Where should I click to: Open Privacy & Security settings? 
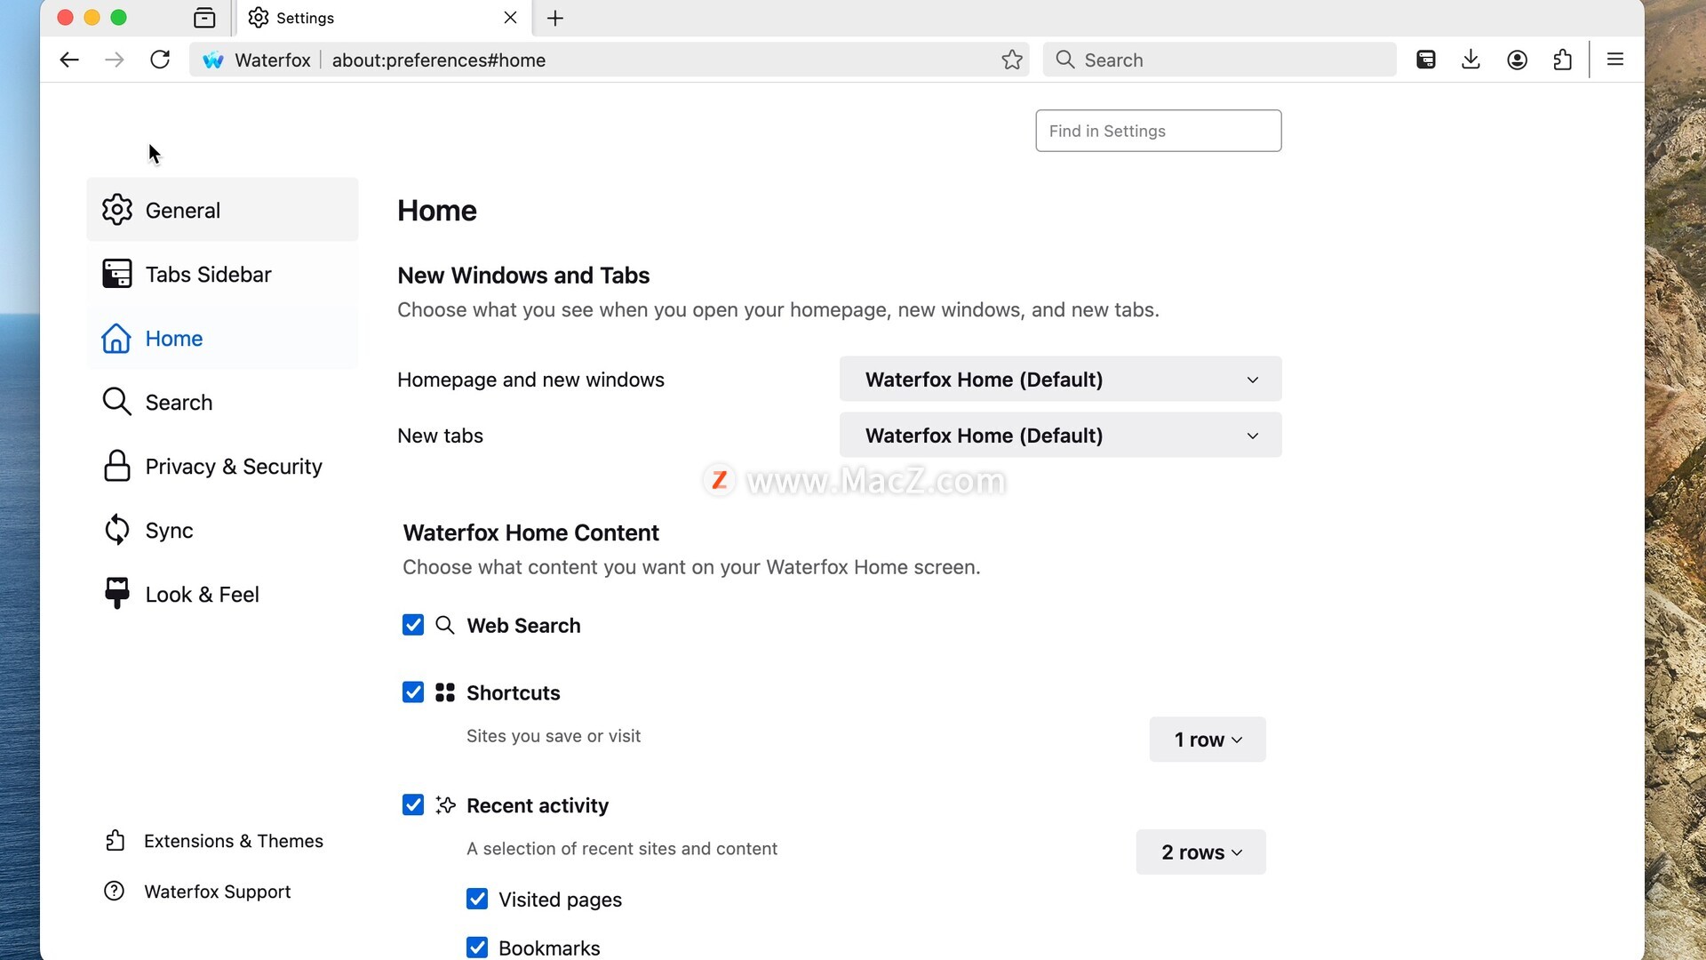[222, 466]
